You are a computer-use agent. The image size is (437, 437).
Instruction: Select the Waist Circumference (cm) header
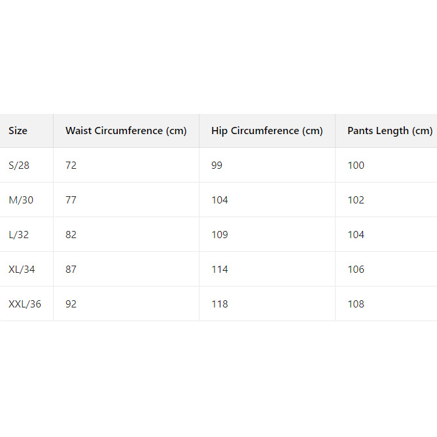pyautogui.click(x=126, y=131)
